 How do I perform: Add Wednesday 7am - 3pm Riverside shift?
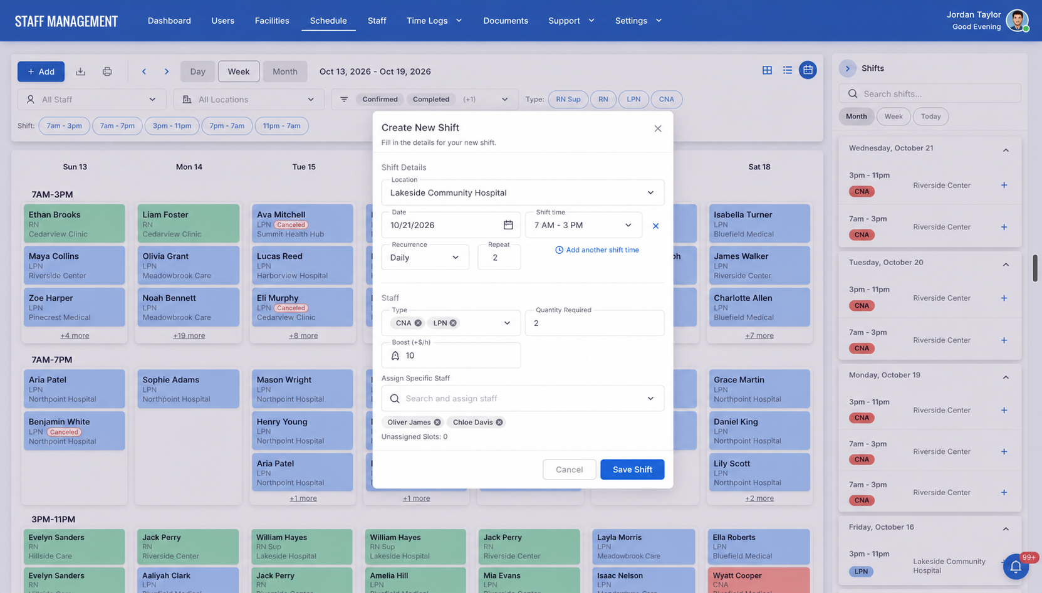coord(1004,227)
